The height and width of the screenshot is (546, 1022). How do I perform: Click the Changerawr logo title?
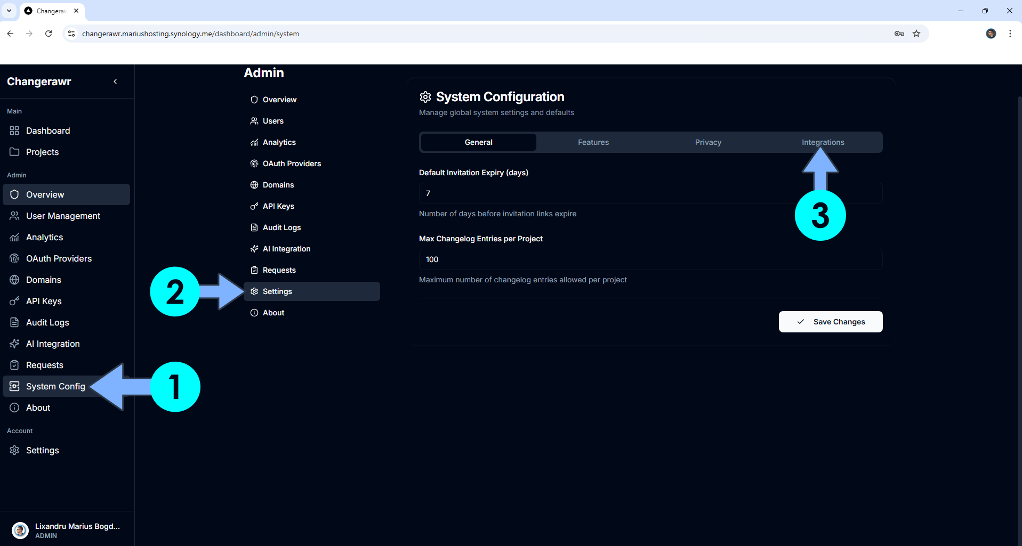tap(39, 82)
